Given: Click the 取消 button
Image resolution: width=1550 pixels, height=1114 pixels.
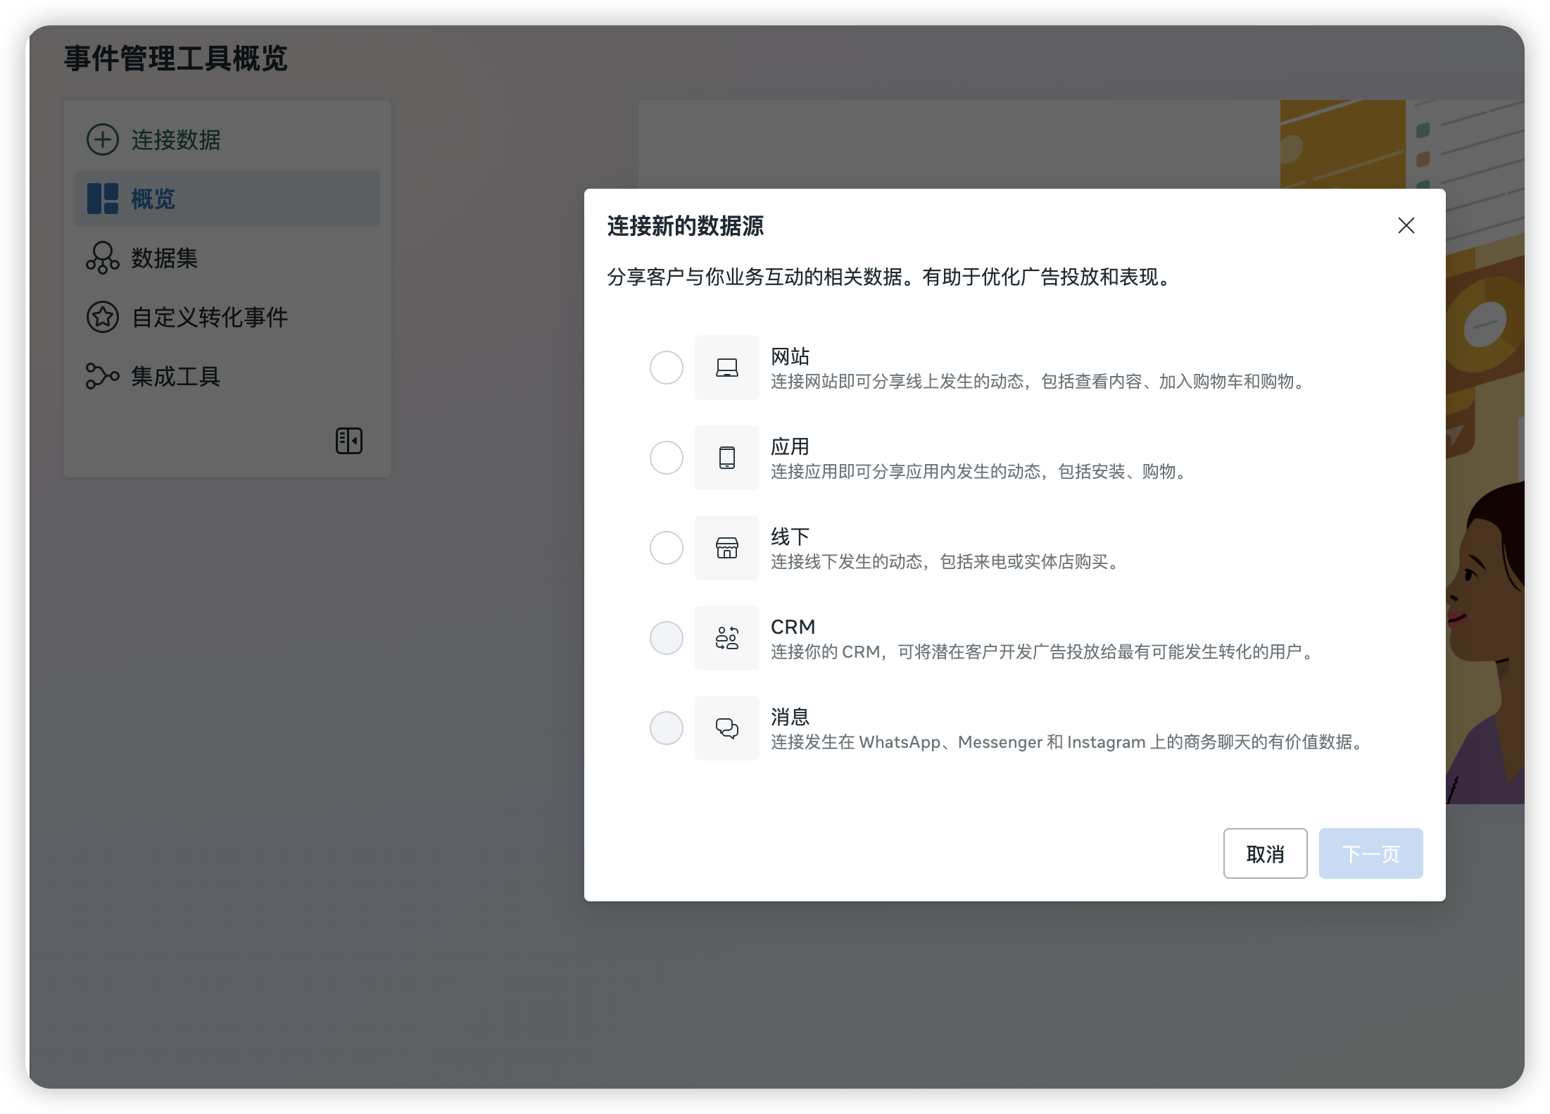Looking at the screenshot, I should pos(1265,853).
